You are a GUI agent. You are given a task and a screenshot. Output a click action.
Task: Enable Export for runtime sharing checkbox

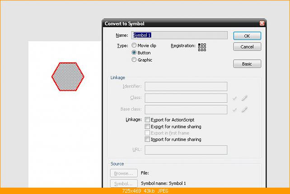click(147, 126)
